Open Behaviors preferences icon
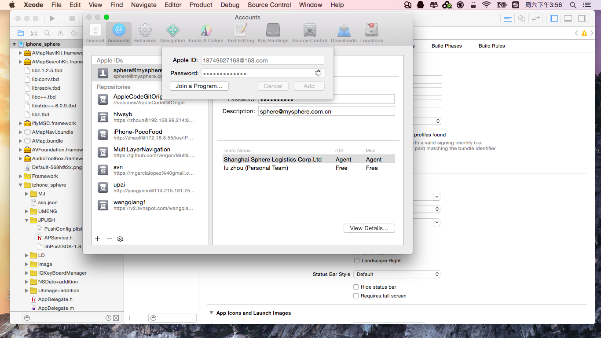 pos(145,33)
